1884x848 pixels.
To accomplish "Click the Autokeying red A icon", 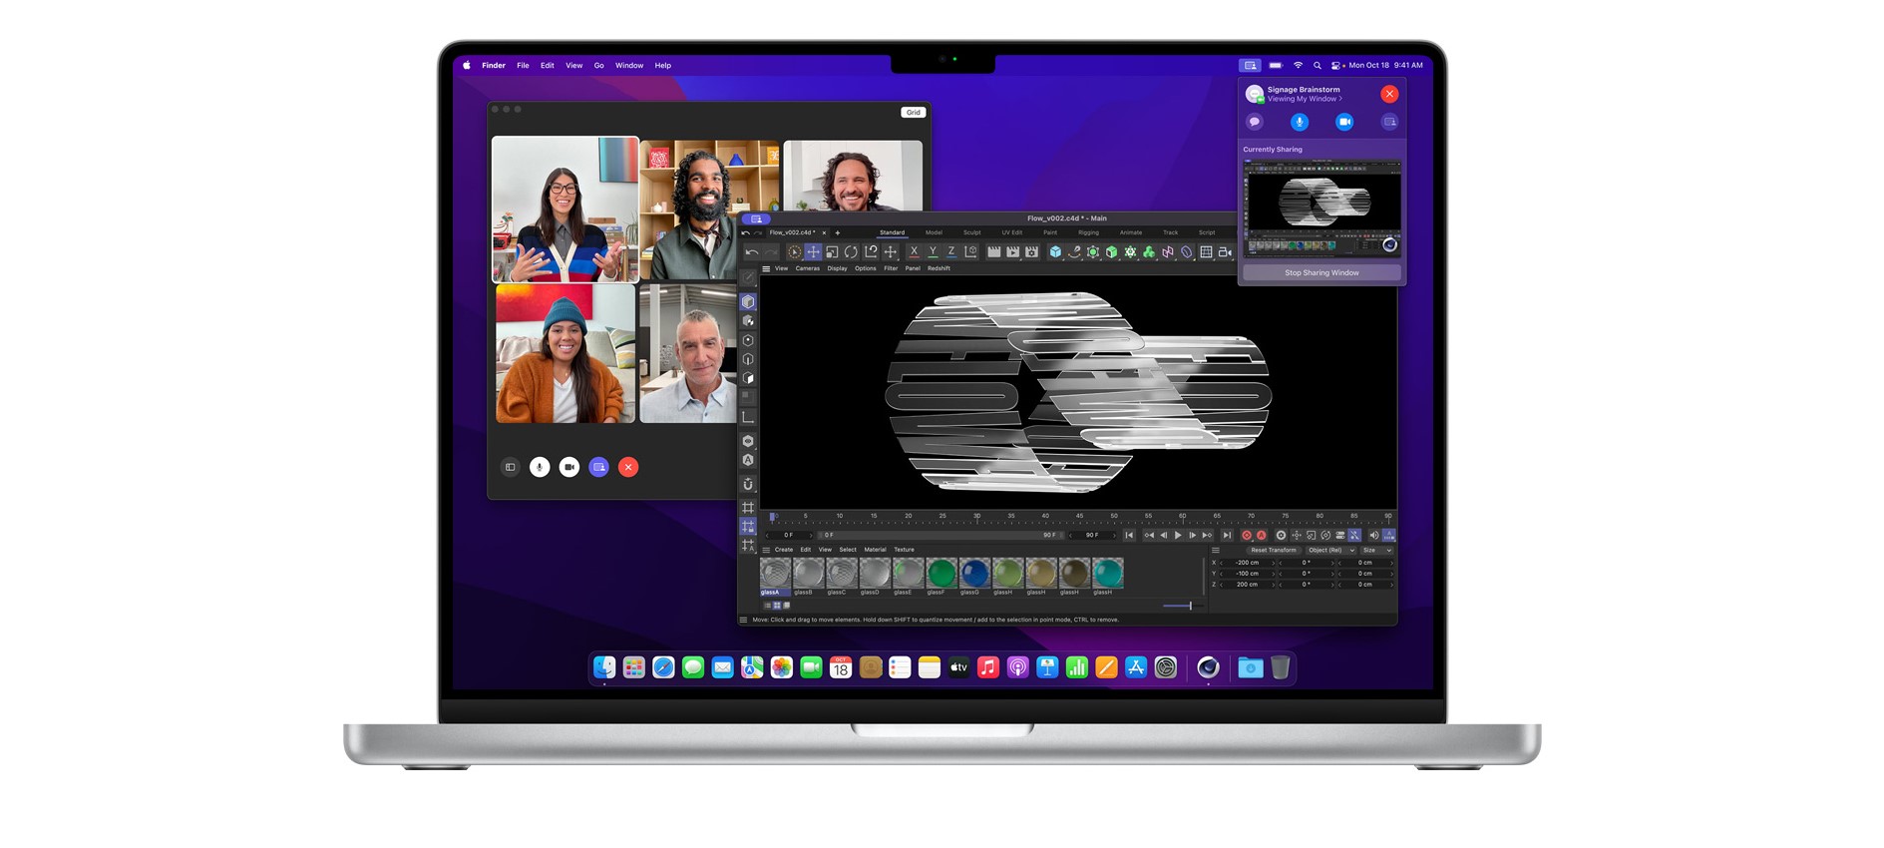I will [x=1262, y=536].
